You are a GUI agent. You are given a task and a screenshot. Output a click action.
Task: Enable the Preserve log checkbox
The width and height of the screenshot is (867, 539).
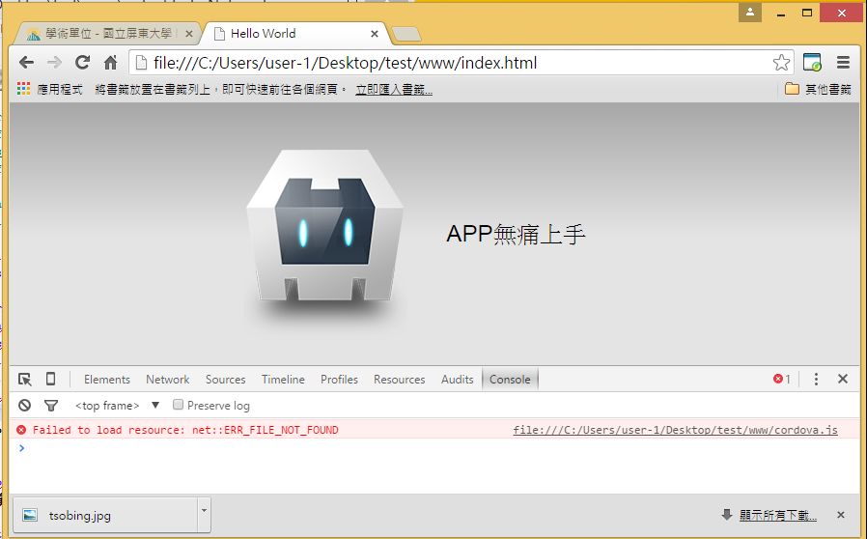pyautogui.click(x=178, y=406)
